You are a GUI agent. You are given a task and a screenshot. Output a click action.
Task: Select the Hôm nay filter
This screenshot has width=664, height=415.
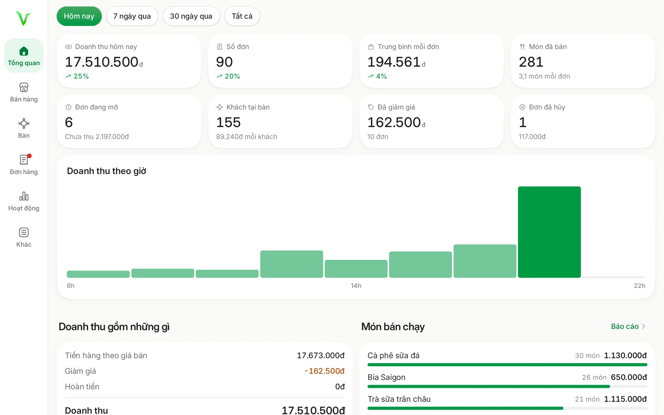point(79,16)
